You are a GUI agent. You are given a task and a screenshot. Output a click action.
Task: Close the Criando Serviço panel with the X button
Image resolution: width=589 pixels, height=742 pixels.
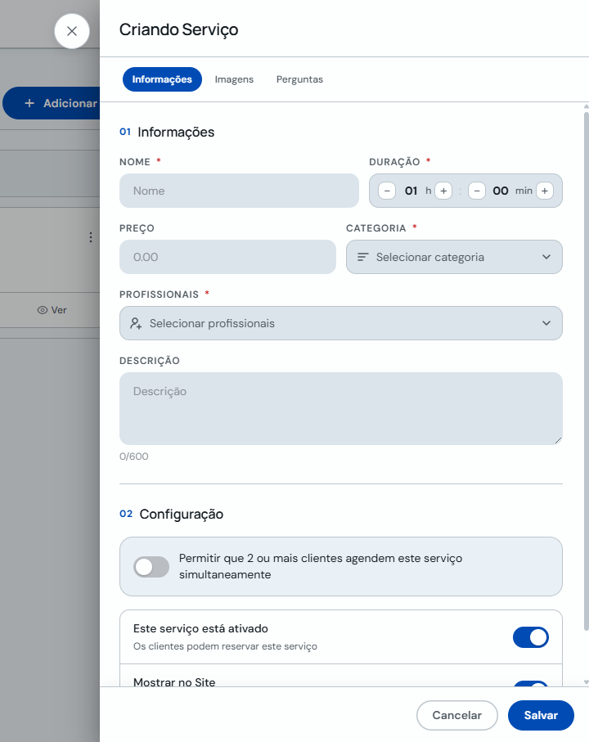(x=72, y=31)
